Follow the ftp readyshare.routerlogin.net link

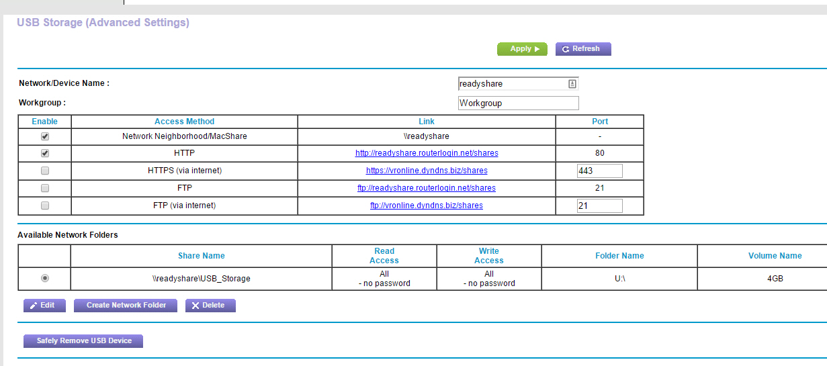[427, 188]
